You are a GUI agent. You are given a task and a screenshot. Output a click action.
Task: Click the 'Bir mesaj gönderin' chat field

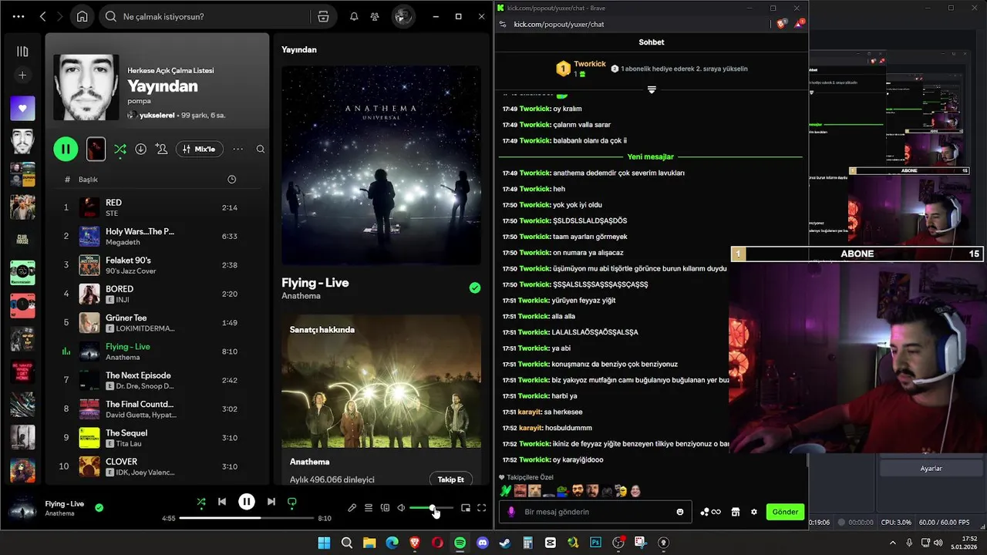point(595,512)
